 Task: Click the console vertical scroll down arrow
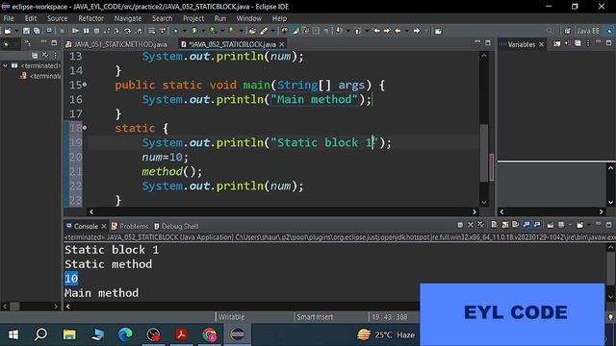pos(611,297)
